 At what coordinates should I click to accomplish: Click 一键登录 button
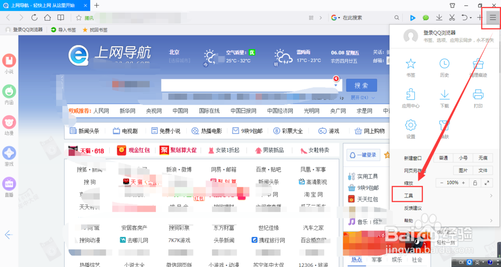[363, 155]
